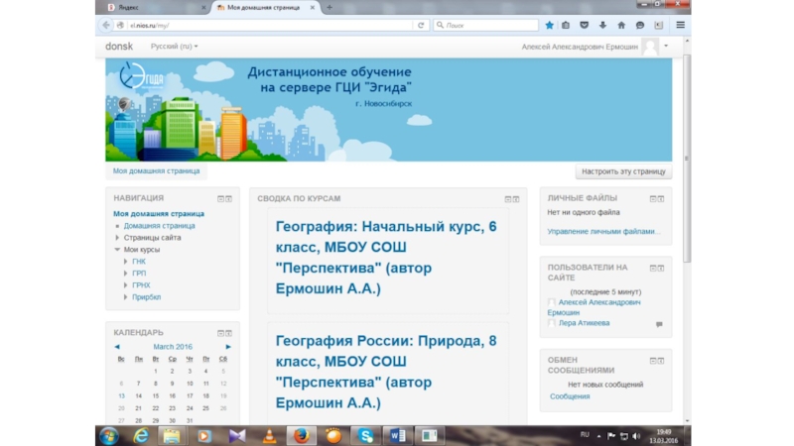794x446 pixels.
Task: Go to next month in calendar
Action: tap(228, 347)
